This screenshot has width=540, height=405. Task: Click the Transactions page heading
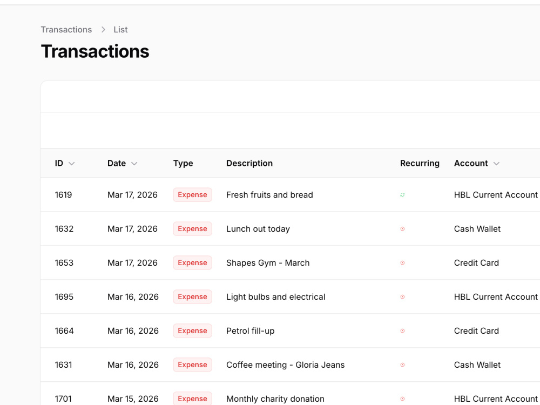(95, 51)
